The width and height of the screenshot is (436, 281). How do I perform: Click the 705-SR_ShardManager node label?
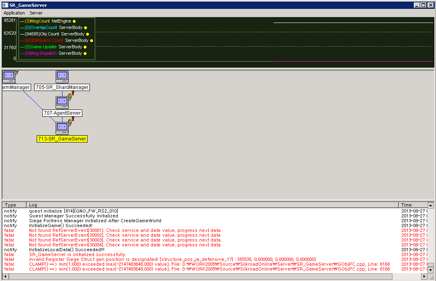coord(62,87)
